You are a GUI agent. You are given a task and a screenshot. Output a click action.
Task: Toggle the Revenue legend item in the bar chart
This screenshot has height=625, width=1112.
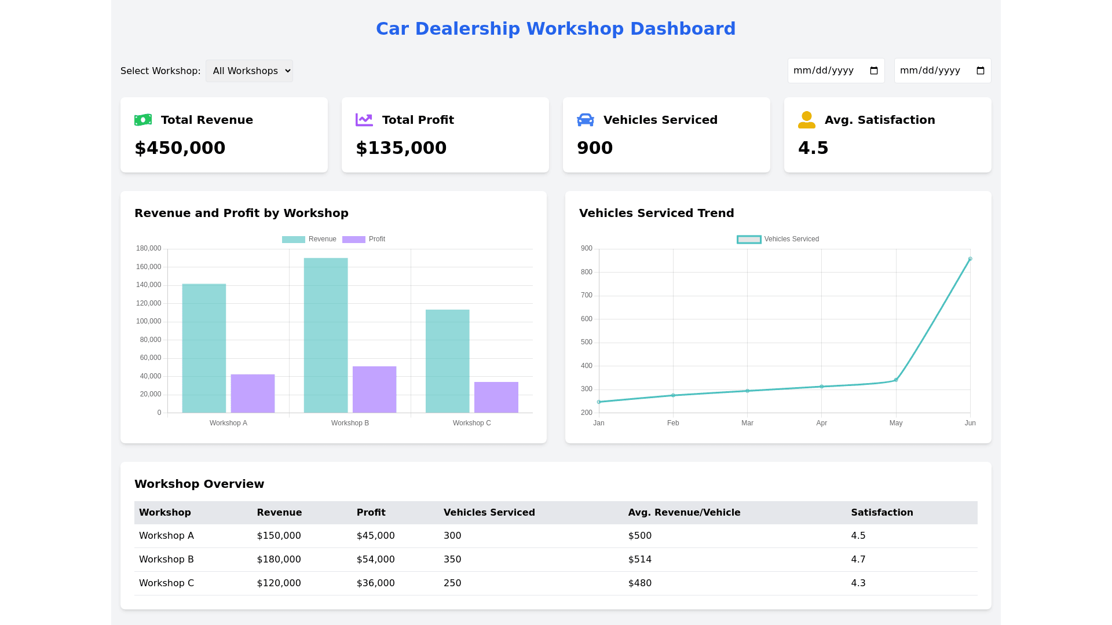(x=309, y=240)
